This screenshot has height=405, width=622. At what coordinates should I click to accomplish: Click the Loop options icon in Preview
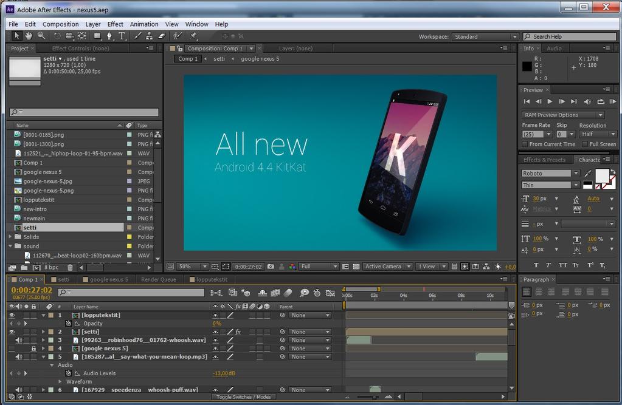[x=601, y=101]
